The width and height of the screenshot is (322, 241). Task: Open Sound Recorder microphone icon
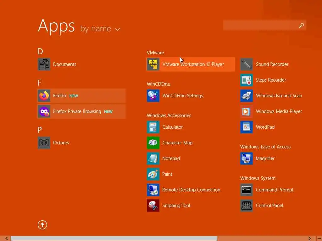[247, 64]
